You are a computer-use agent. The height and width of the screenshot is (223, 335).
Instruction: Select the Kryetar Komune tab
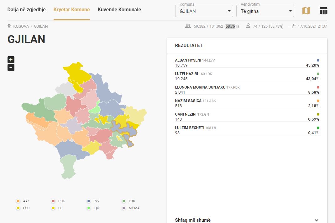click(71, 10)
